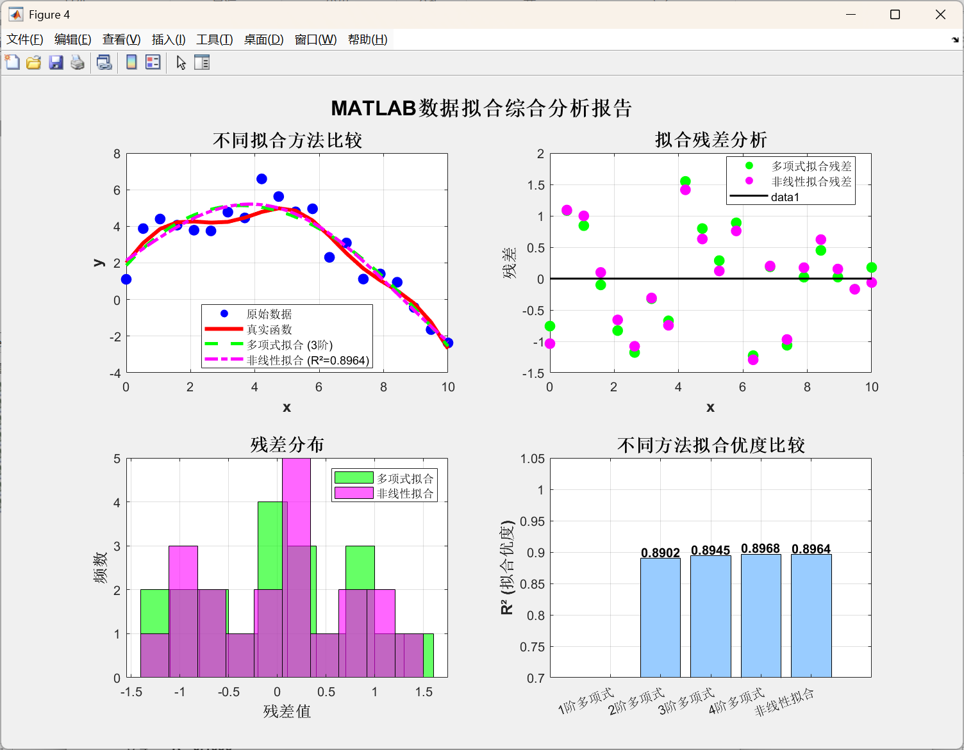The height and width of the screenshot is (750, 964).
Task: Maximize the Figure 4 window
Action: tap(895, 15)
